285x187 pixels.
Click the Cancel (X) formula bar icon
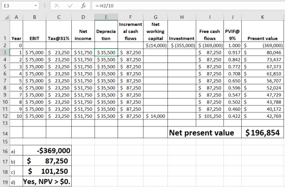(x=57, y=6)
